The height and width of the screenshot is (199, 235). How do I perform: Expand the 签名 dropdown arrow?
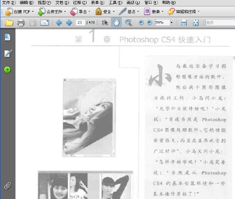pyautogui.click(x=138, y=11)
